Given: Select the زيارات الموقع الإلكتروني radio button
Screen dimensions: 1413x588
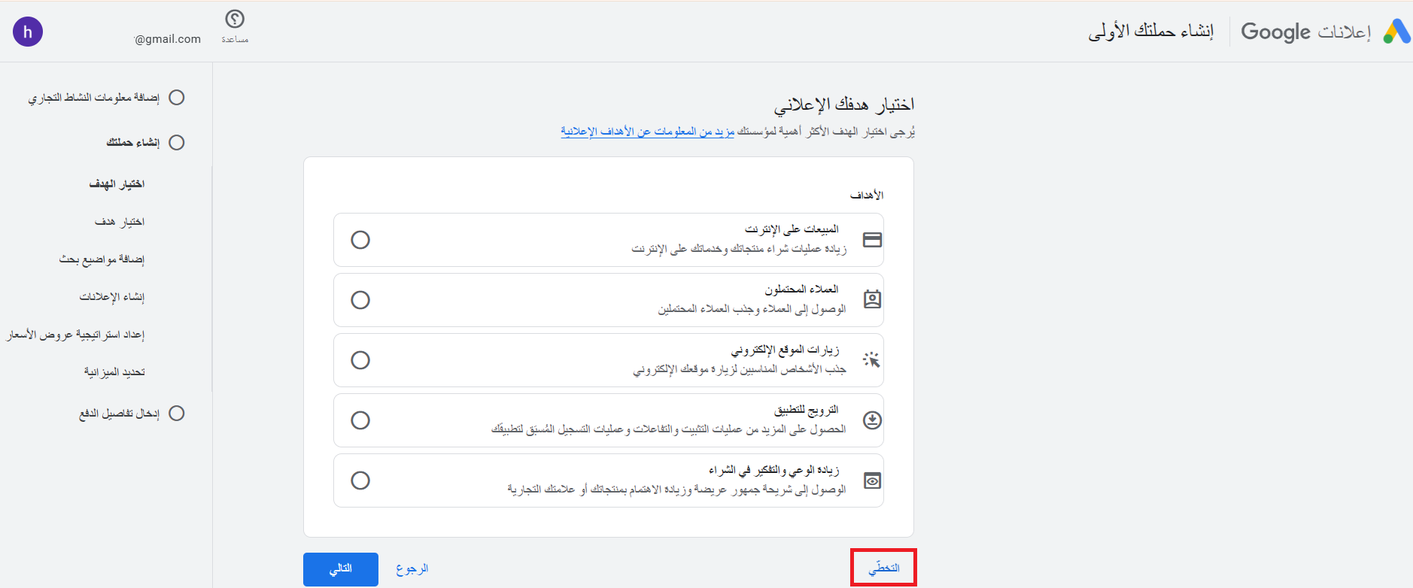Looking at the screenshot, I should point(360,360).
